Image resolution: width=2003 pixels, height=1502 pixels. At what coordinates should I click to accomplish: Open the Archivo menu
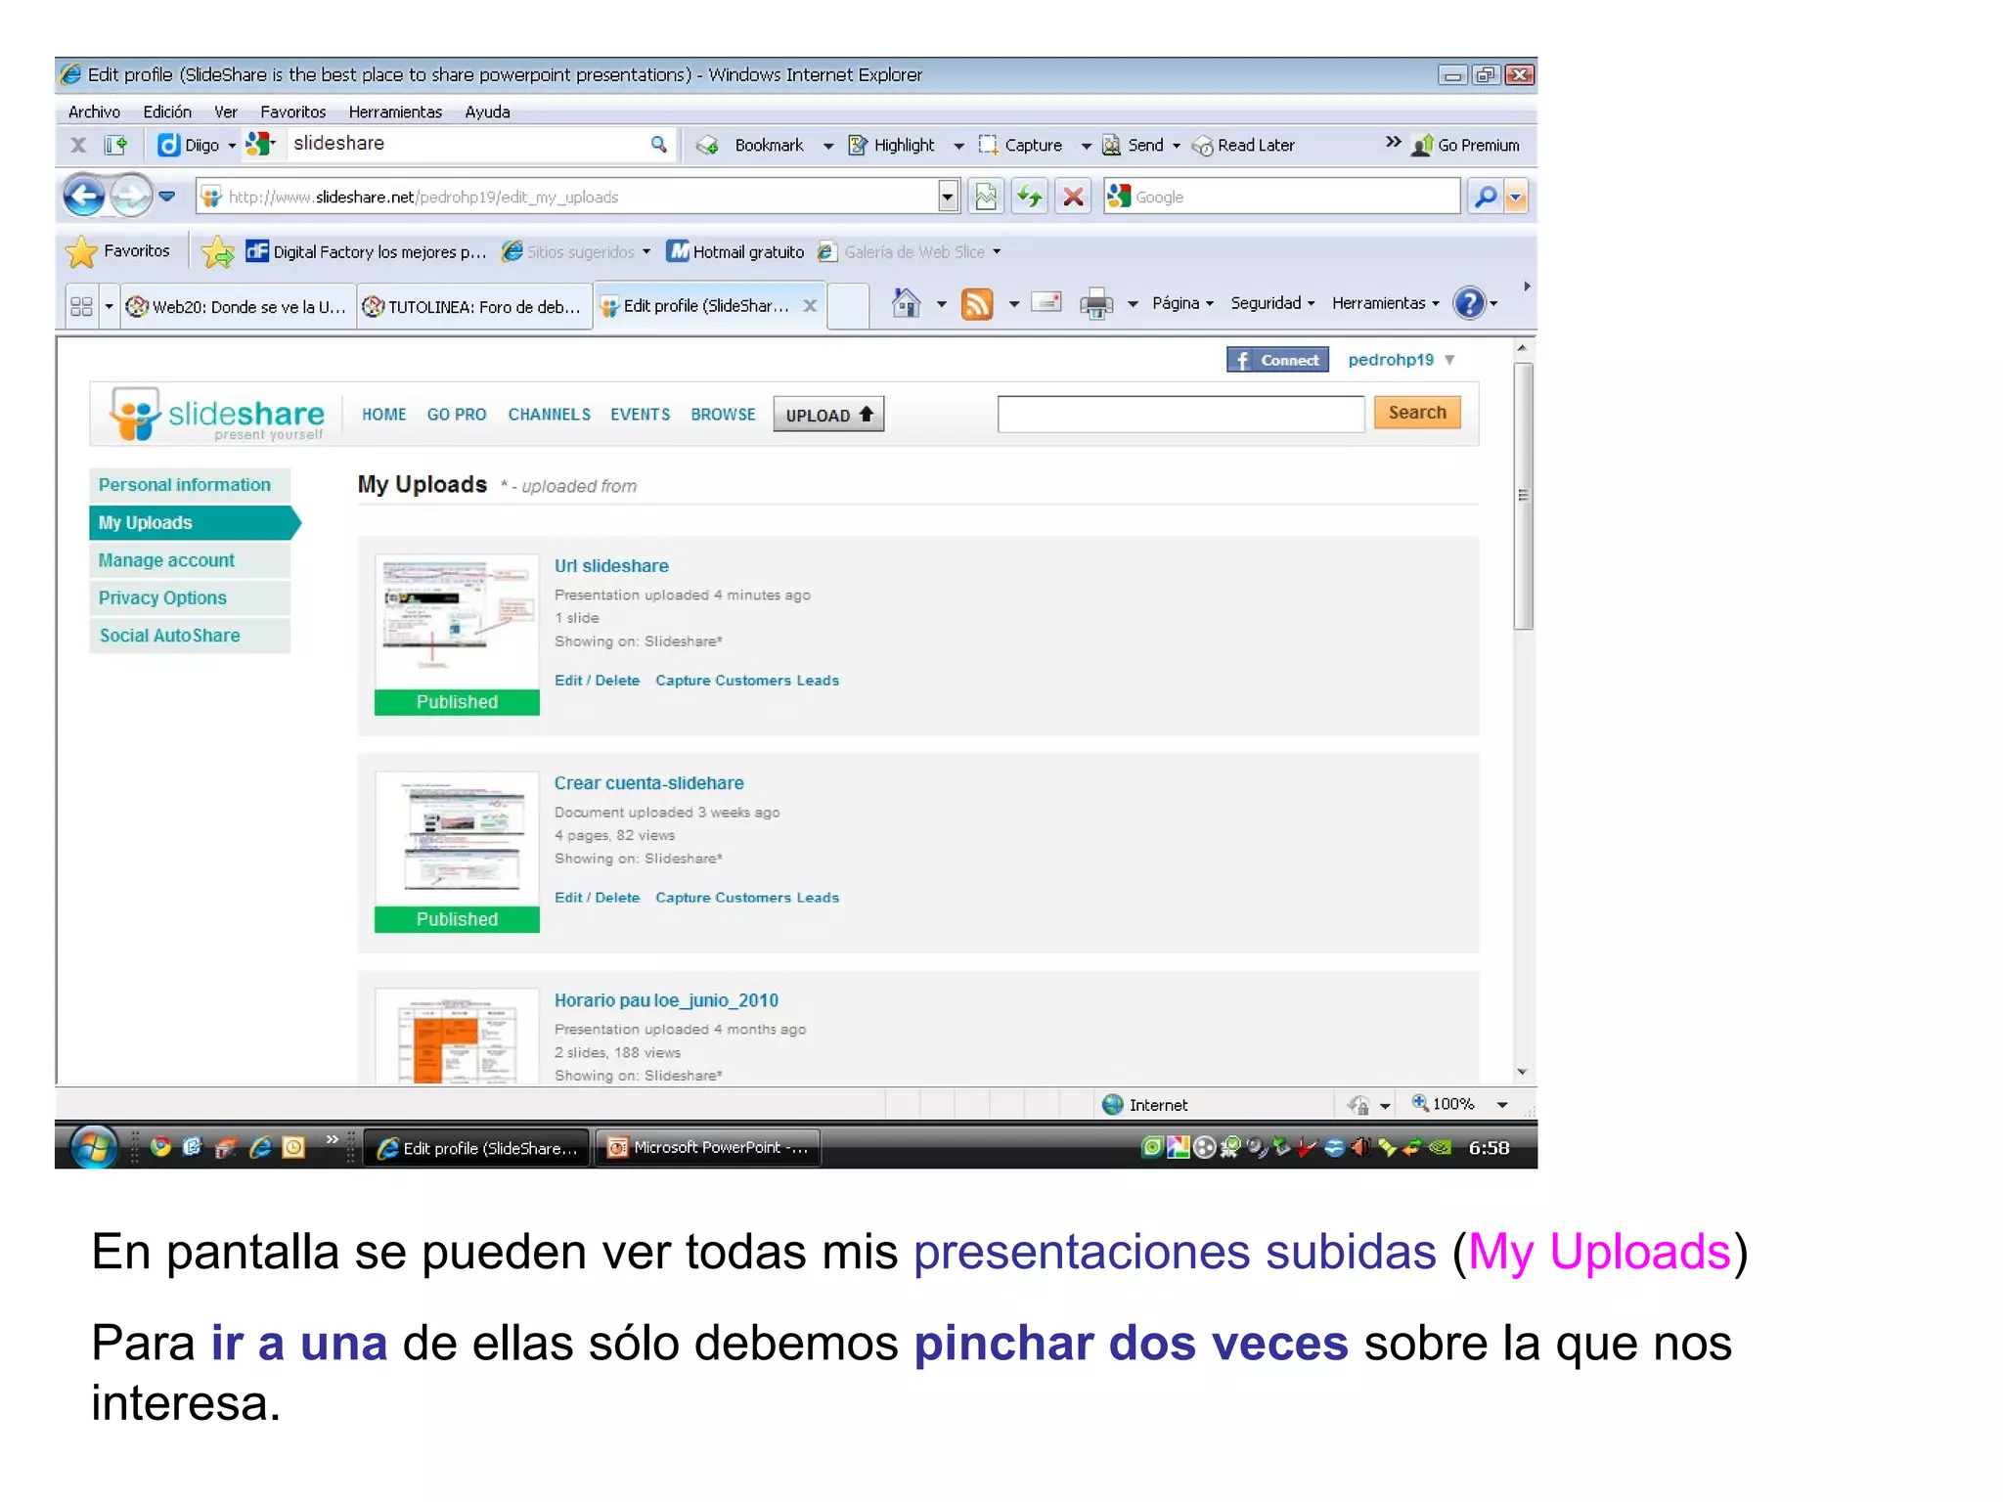[x=94, y=111]
